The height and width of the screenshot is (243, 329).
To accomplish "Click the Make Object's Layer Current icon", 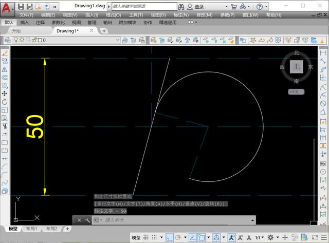I will 124,40.
